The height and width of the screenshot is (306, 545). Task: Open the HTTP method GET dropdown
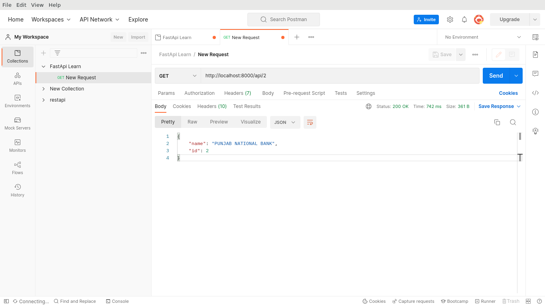pyautogui.click(x=178, y=76)
